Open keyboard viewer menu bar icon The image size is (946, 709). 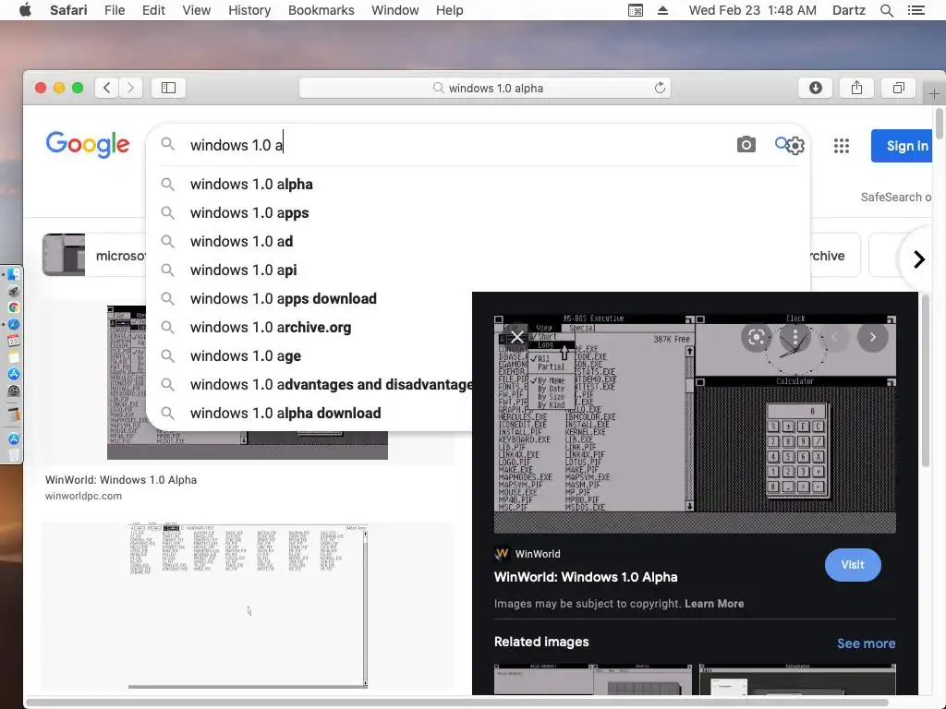636,10
